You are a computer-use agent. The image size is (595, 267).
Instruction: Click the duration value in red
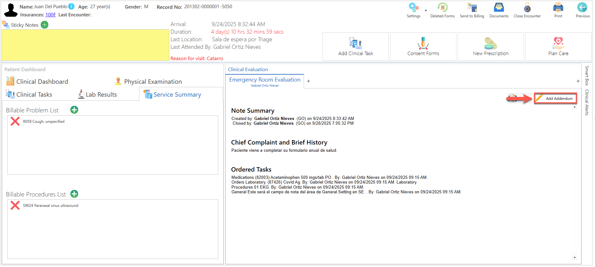[247, 32]
